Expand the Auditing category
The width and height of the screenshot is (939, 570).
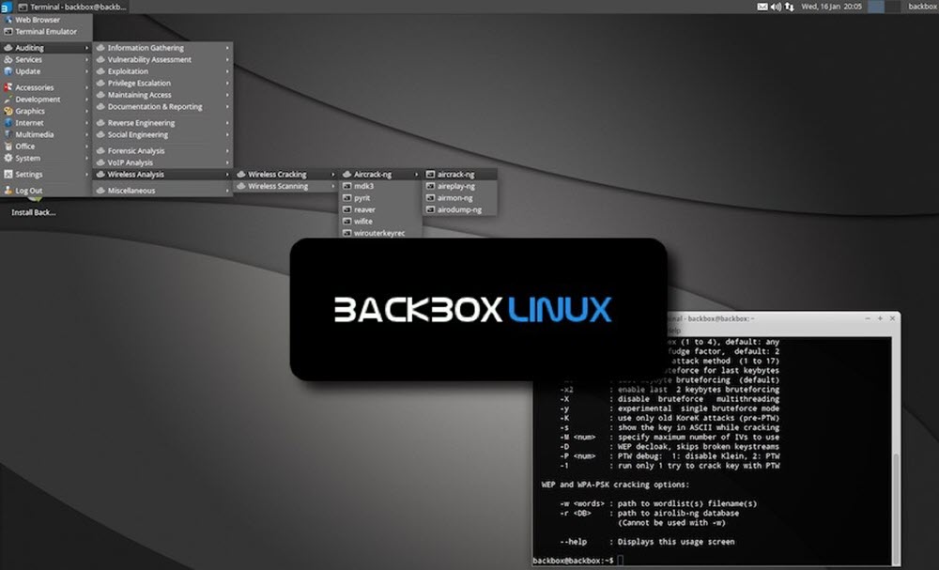click(x=47, y=48)
